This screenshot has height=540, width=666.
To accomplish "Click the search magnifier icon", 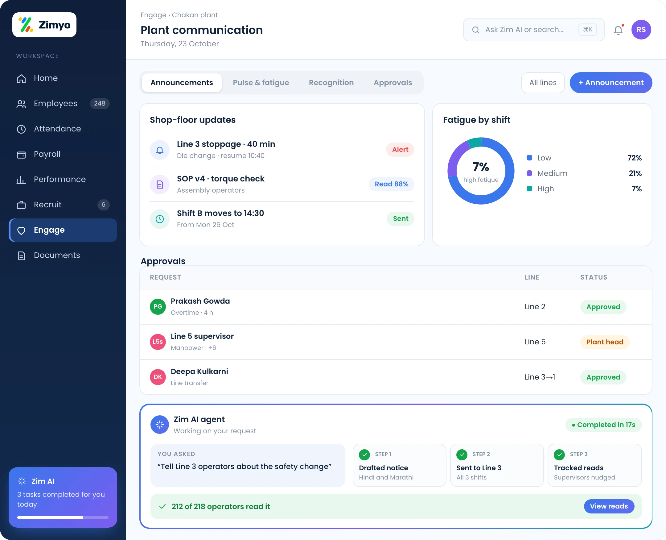I will 475,30.
